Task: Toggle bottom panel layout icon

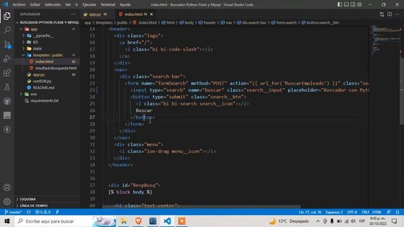Action: pos(347,4)
